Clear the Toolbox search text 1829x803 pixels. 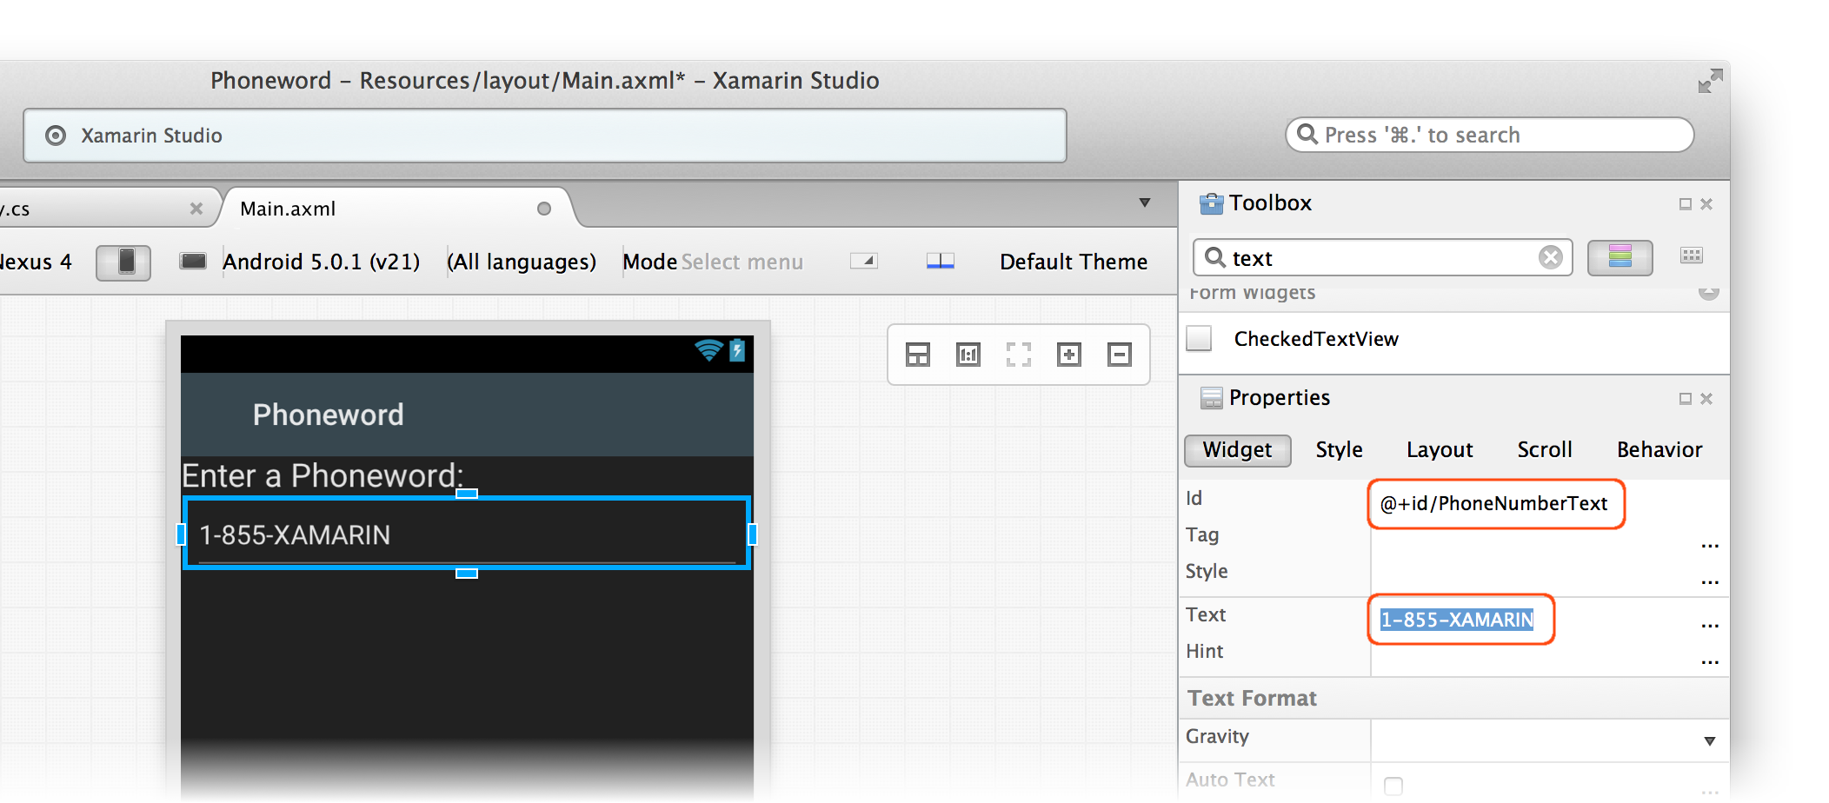1550,257
